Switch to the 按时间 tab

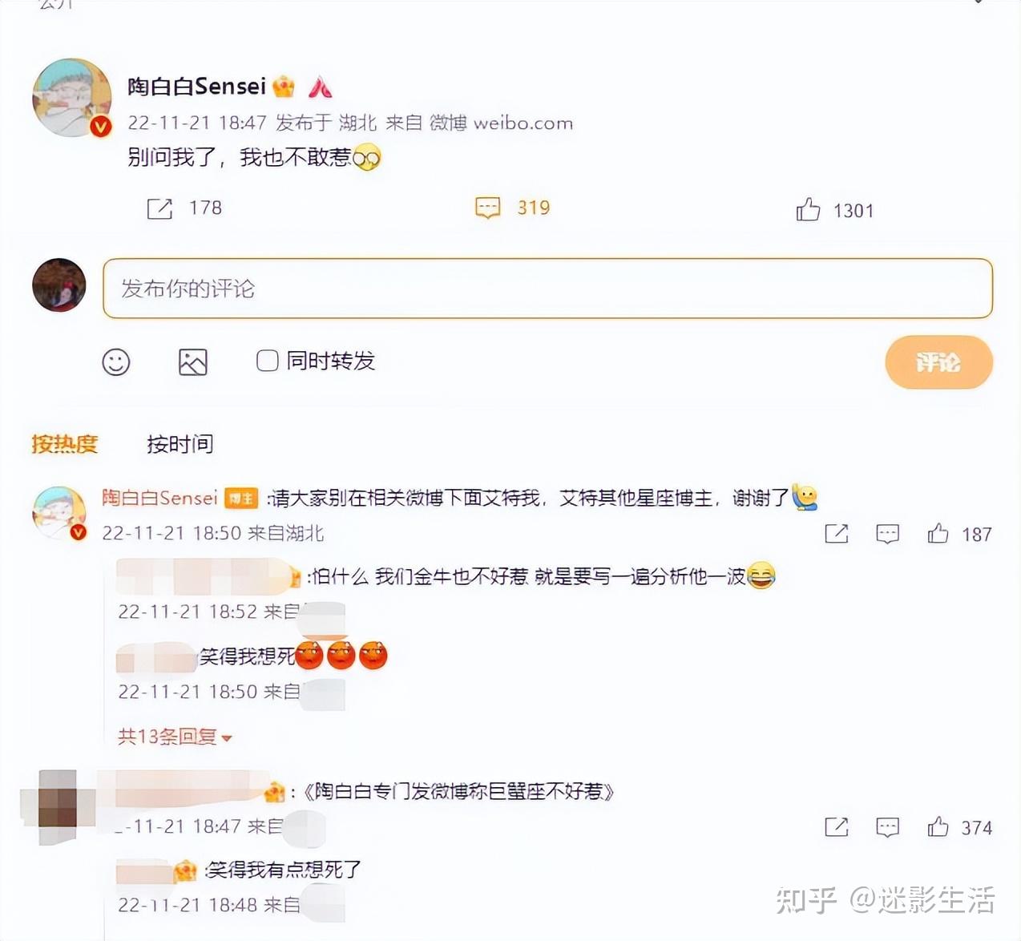(x=180, y=443)
